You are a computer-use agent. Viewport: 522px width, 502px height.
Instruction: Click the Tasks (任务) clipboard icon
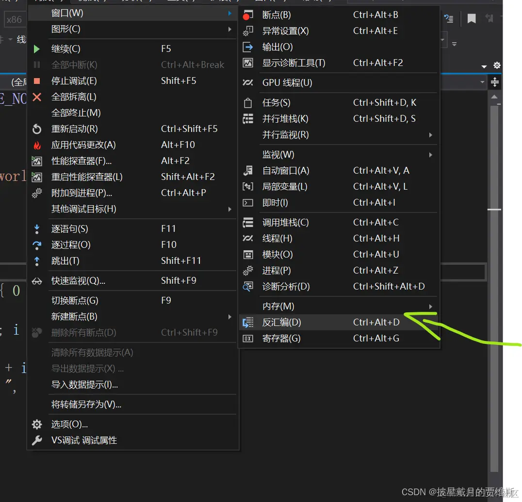click(248, 103)
